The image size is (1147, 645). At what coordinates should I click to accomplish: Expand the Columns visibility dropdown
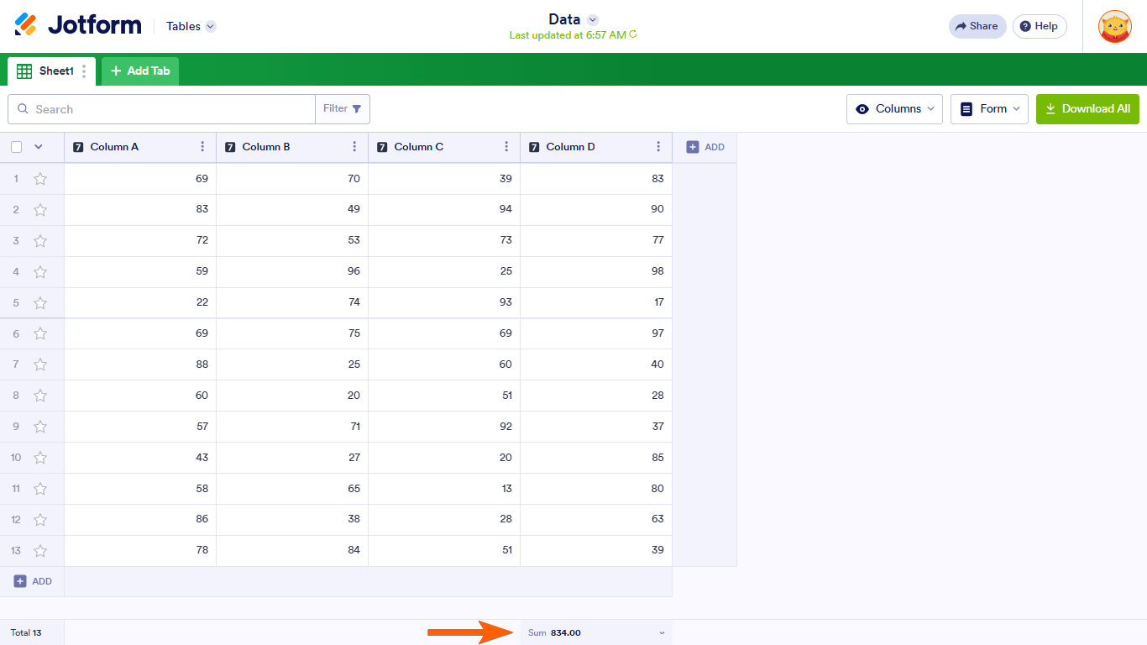894,109
